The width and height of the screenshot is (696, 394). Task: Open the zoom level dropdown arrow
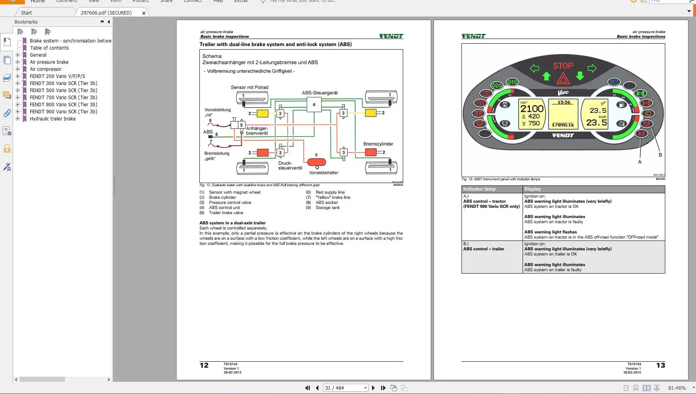click(x=693, y=388)
